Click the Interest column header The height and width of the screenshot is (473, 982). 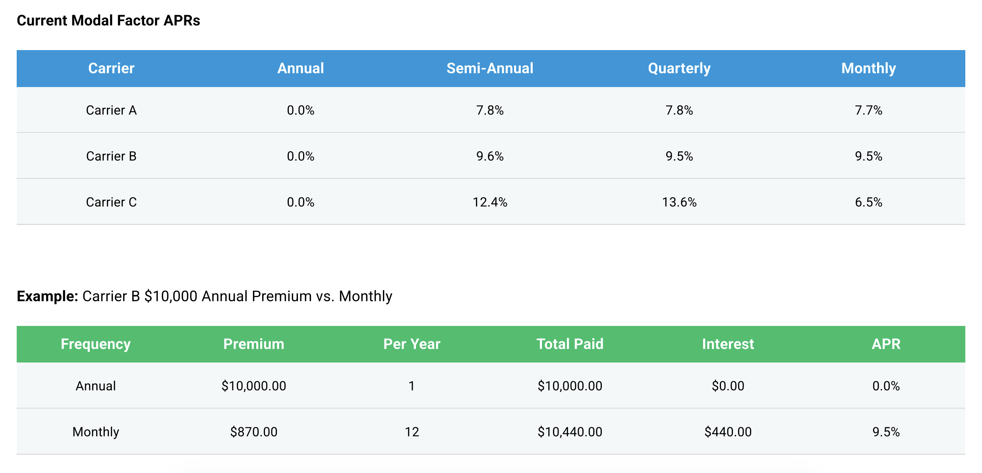728,344
